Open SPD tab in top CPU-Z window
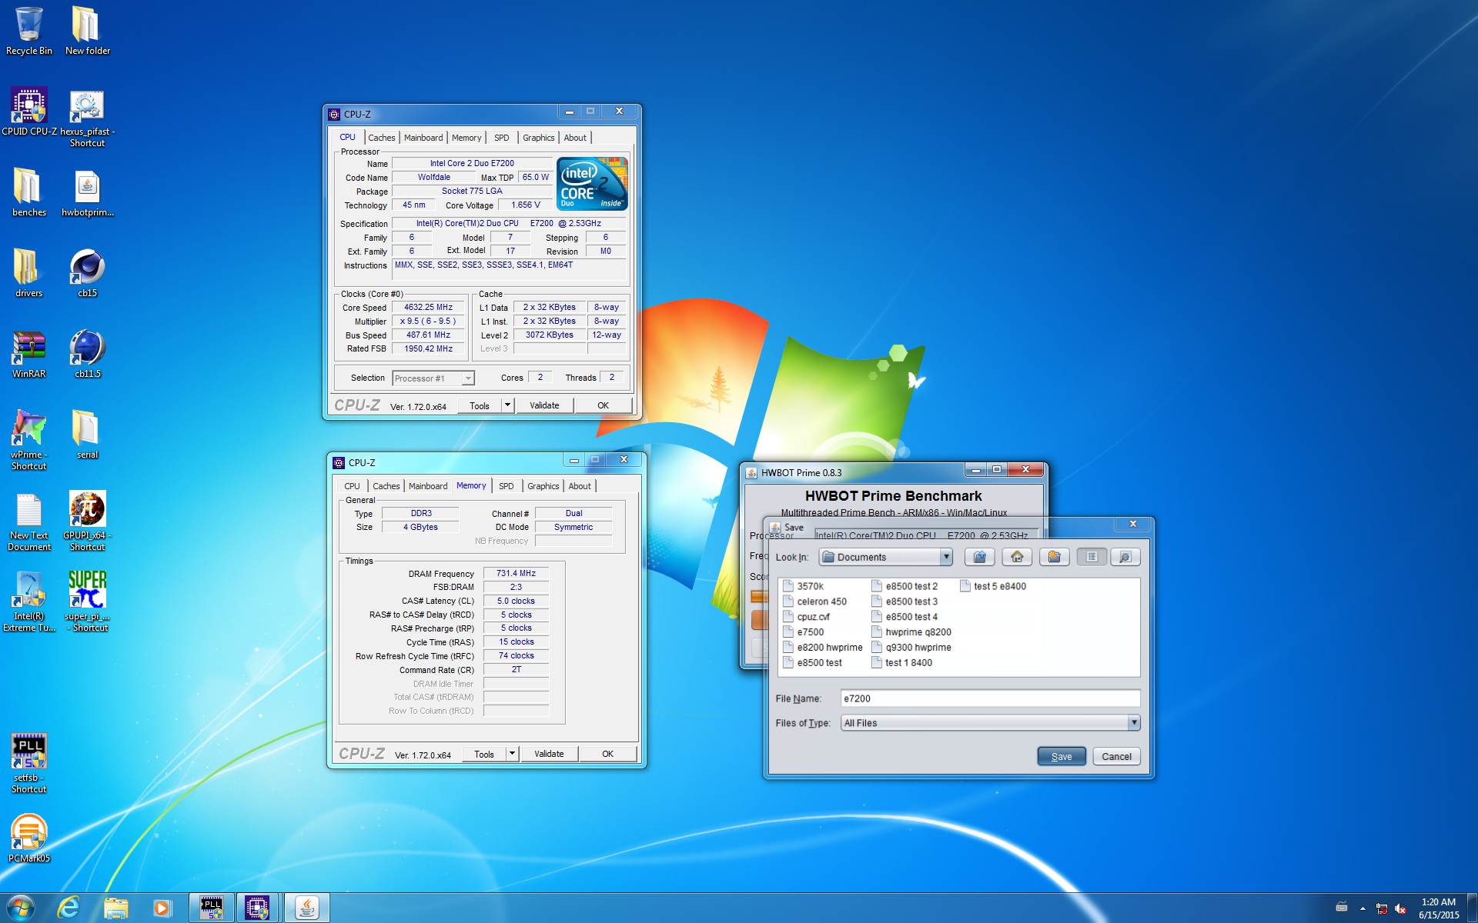Image resolution: width=1478 pixels, height=923 pixels. (502, 138)
